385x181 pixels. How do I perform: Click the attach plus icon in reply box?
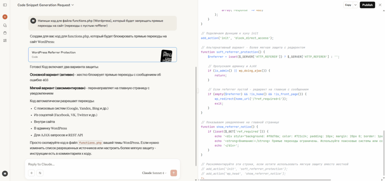[x=32, y=173]
